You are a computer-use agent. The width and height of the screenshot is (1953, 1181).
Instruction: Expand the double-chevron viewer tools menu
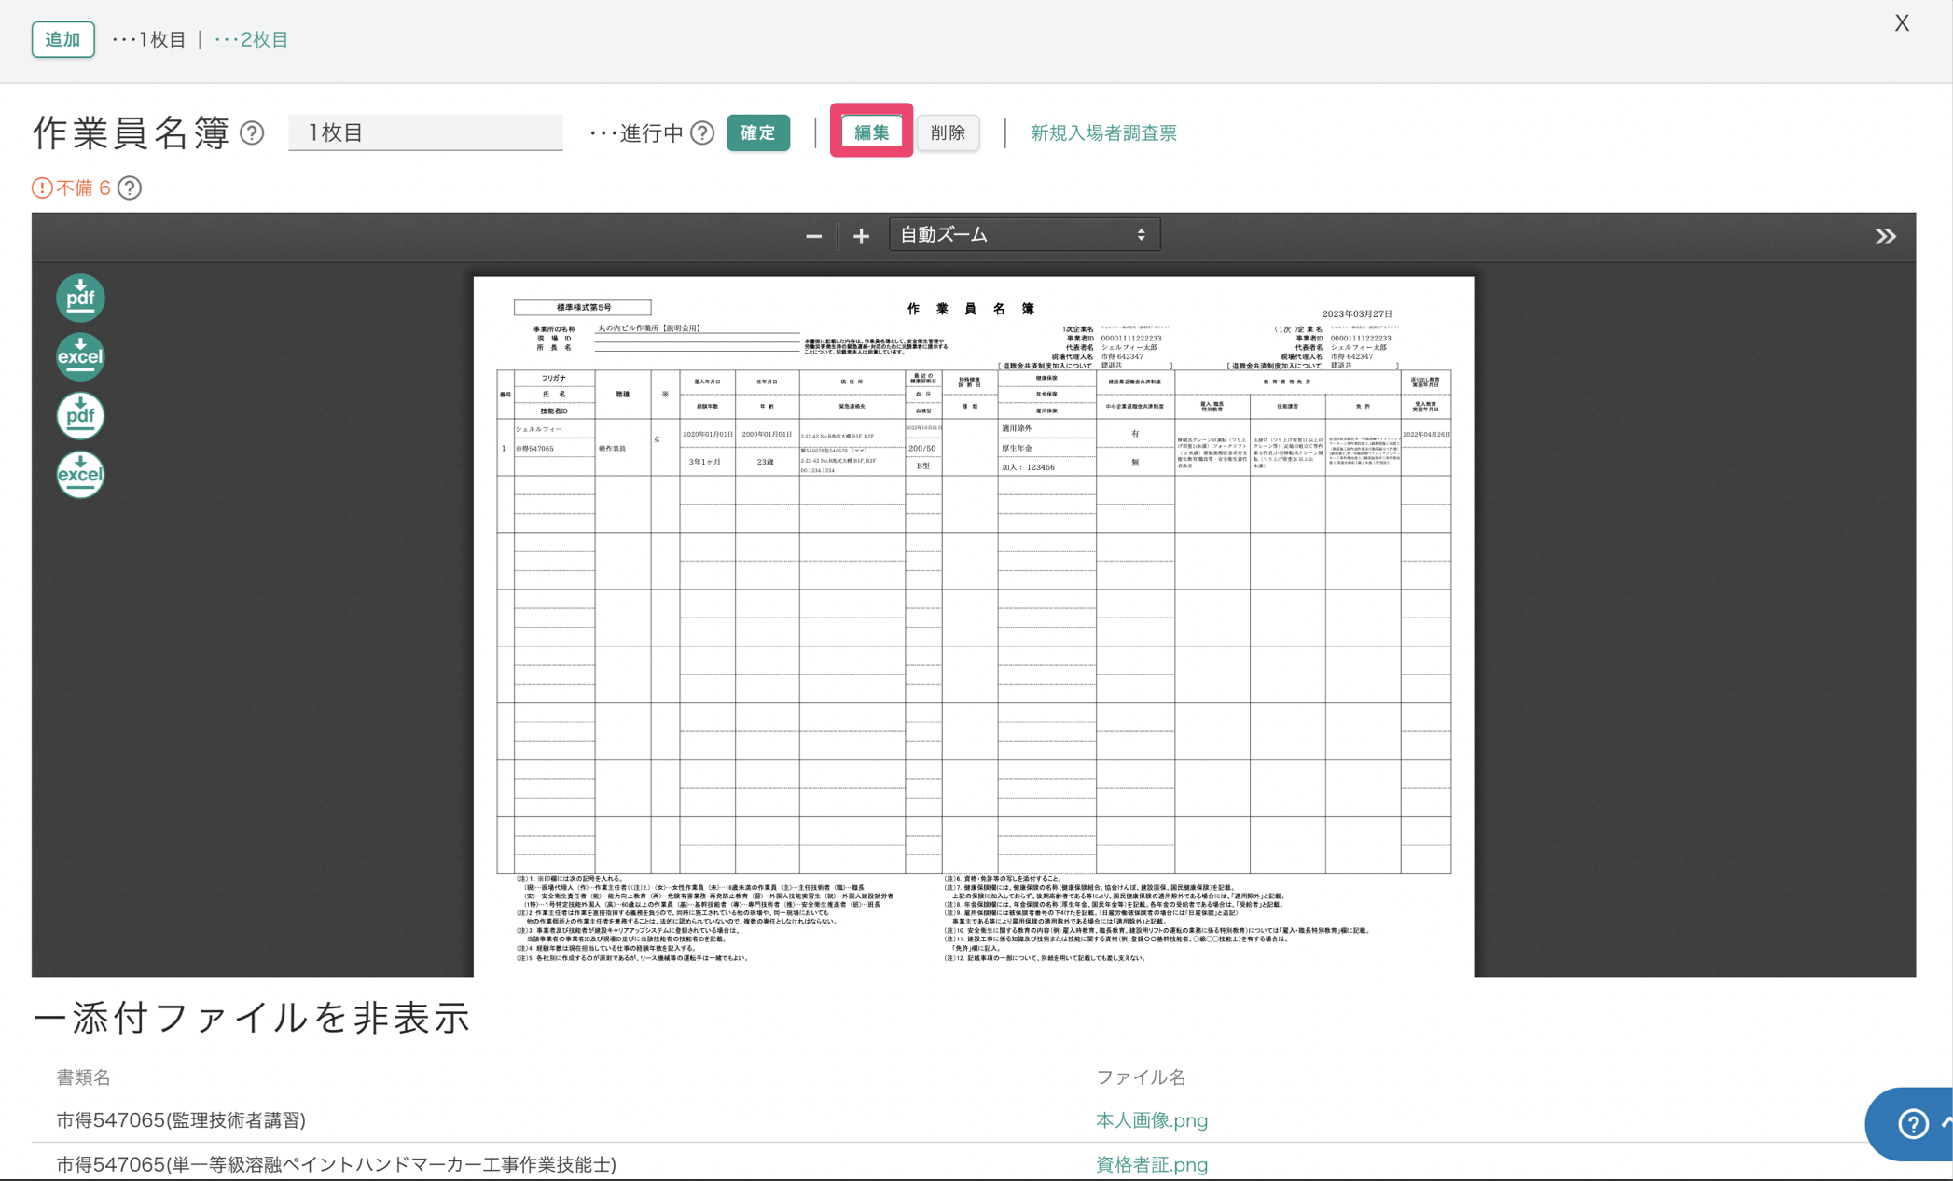1885,236
